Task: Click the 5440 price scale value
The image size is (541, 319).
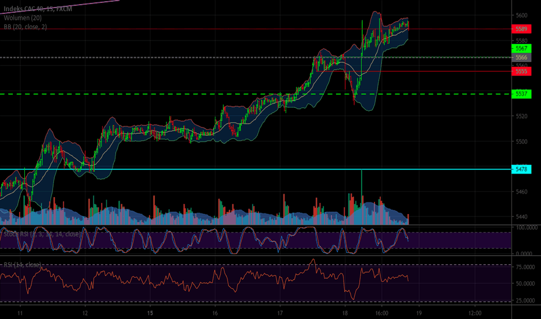Action: (521, 216)
